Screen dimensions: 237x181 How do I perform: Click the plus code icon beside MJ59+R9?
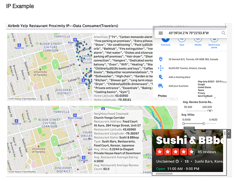(161, 68)
